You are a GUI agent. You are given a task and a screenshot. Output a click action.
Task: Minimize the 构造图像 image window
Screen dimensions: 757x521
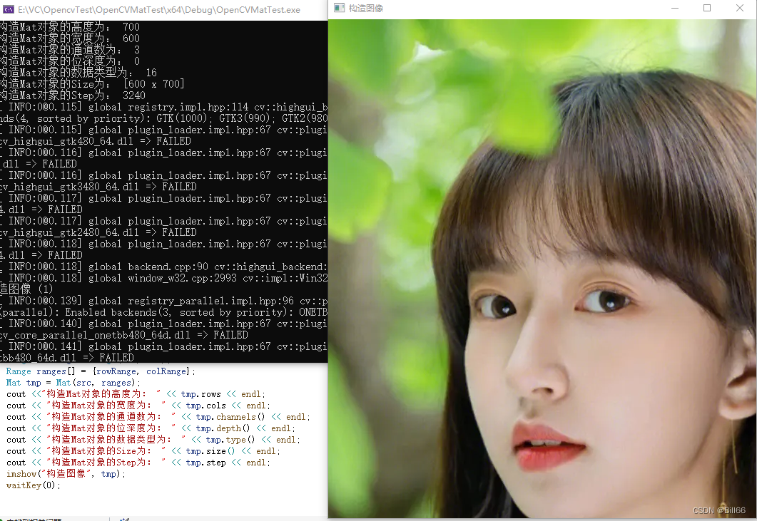coord(675,9)
